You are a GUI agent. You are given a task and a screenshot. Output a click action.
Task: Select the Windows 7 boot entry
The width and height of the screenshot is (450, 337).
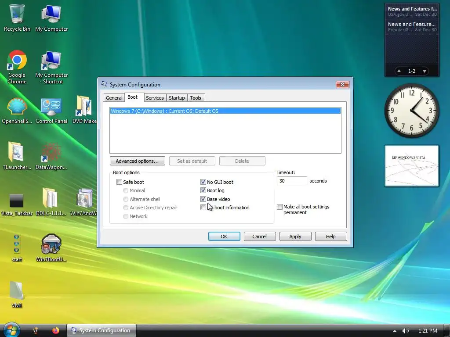tap(225, 111)
